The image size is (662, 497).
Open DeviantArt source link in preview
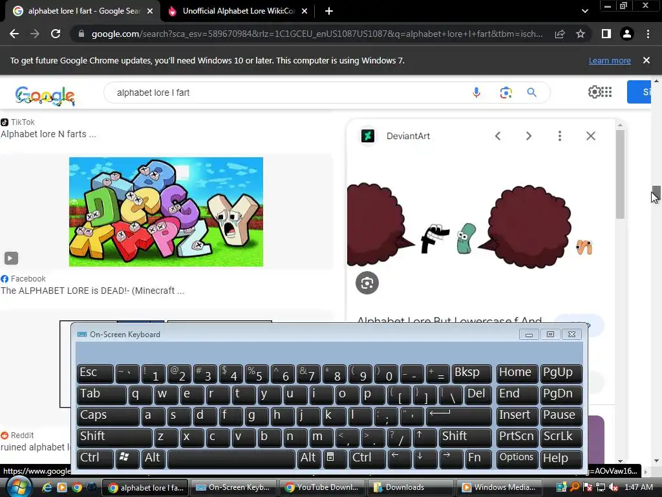409,136
